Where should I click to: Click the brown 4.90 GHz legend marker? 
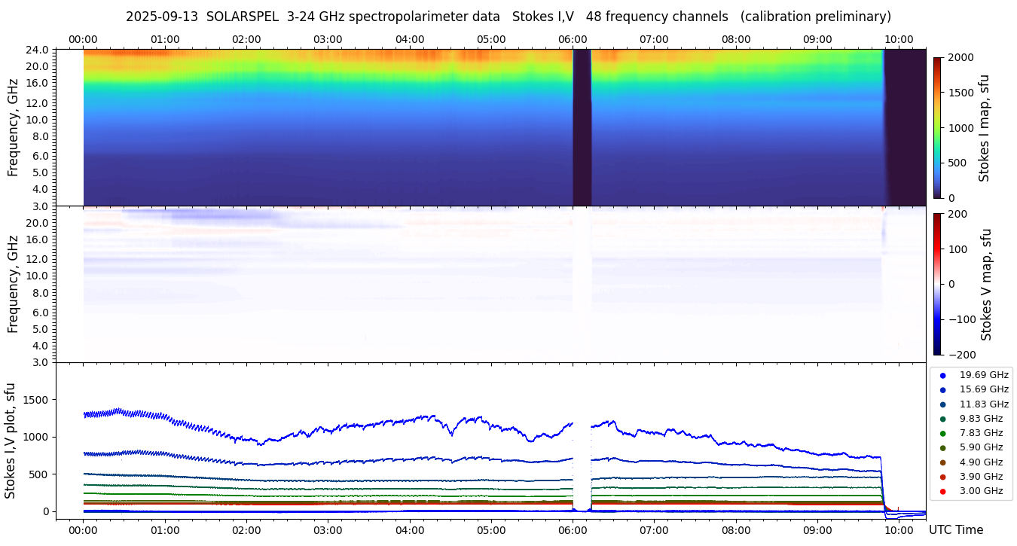coord(942,462)
